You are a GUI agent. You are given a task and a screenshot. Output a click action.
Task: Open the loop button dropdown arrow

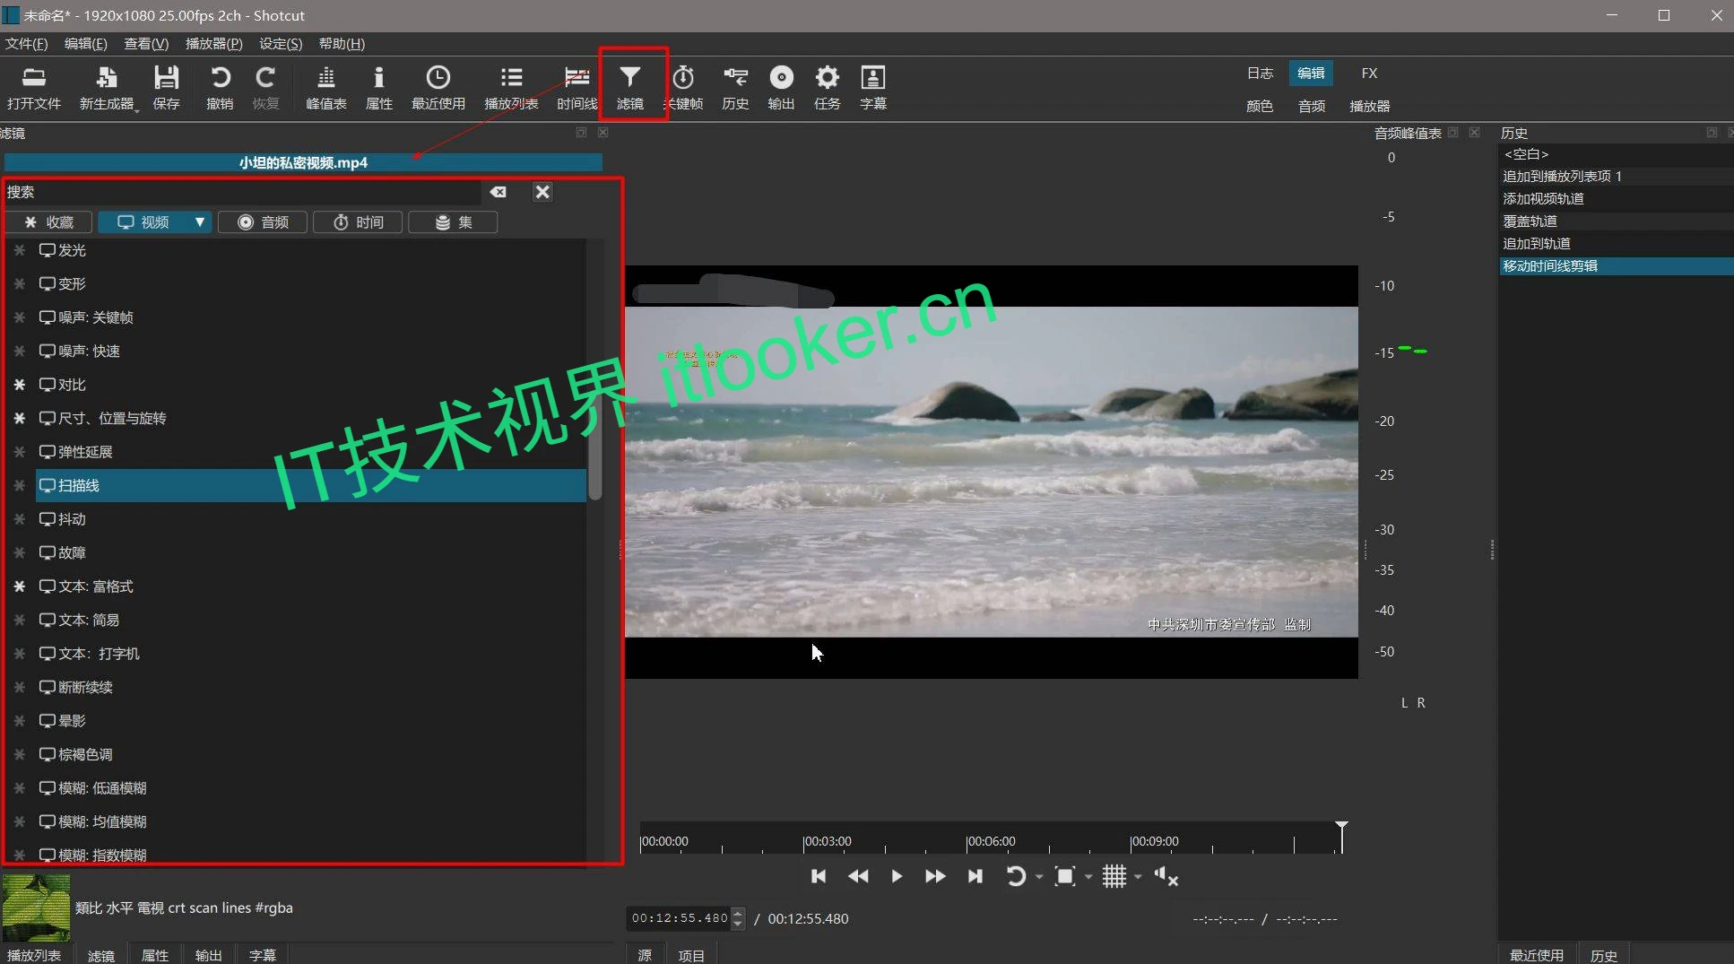coord(1039,876)
